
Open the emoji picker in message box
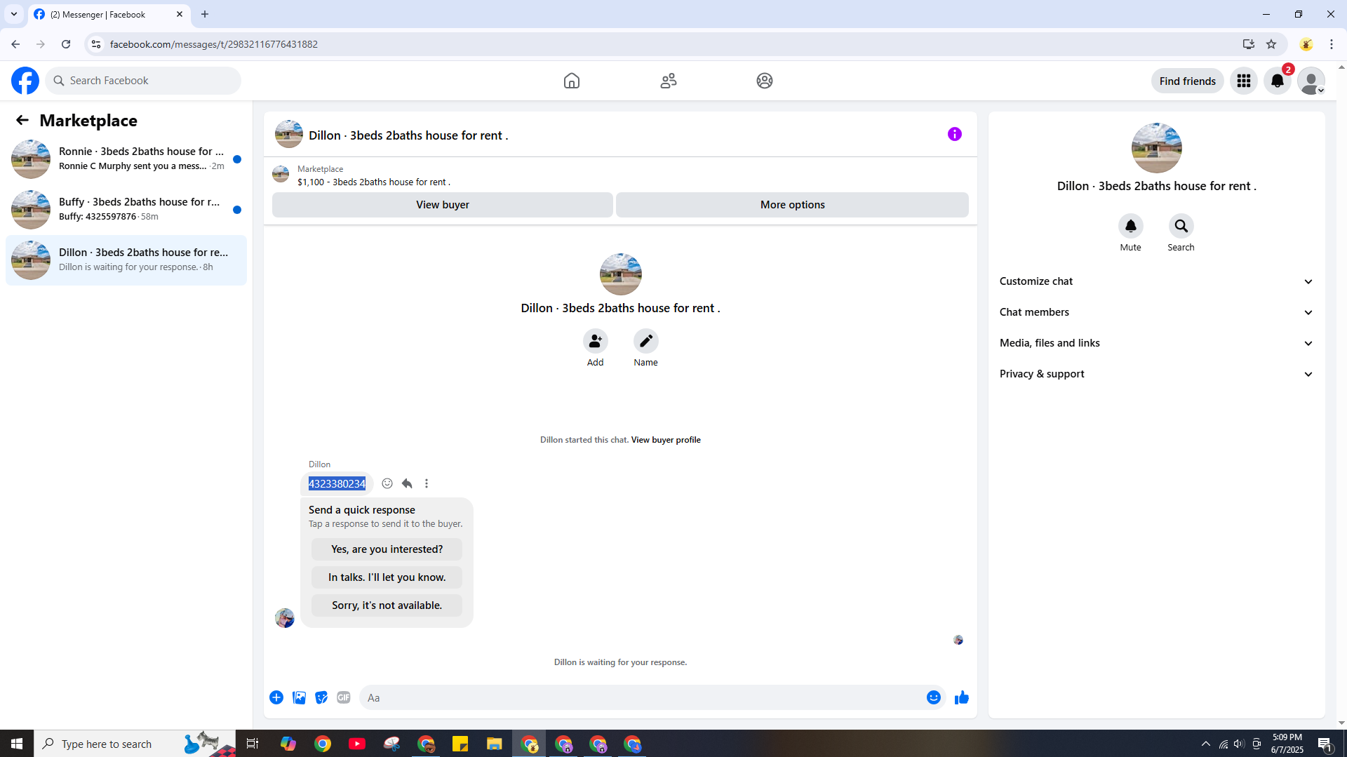pos(933,697)
